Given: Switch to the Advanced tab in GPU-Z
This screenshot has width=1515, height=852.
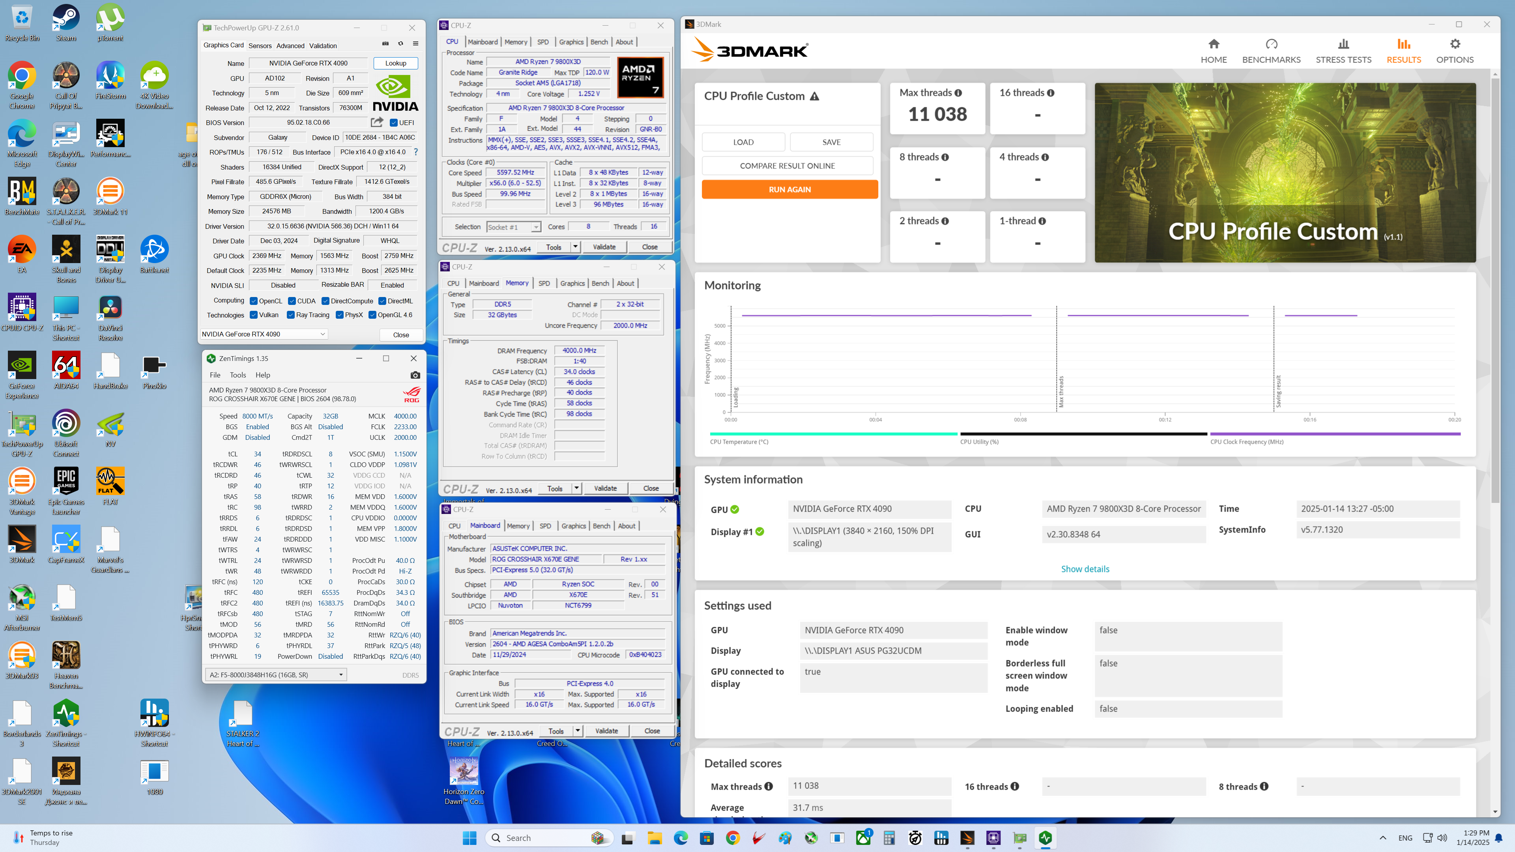Looking at the screenshot, I should [290, 46].
